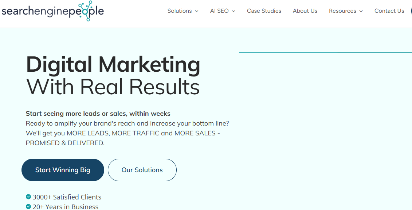Click the dark circular icon at top right
The height and width of the screenshot is (210, 412).
coord(411,11)
